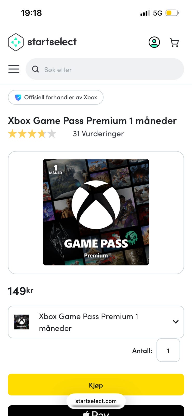Click the black Apple Pay button
This screenshot has width=192, height=416.
tap(96, 411)
